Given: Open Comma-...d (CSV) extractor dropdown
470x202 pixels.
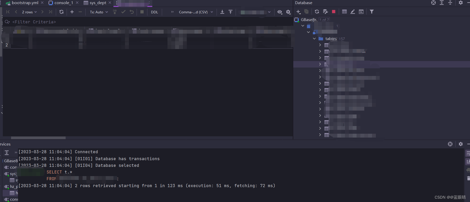Looking at the screenshot, I should tap(196, 12).
